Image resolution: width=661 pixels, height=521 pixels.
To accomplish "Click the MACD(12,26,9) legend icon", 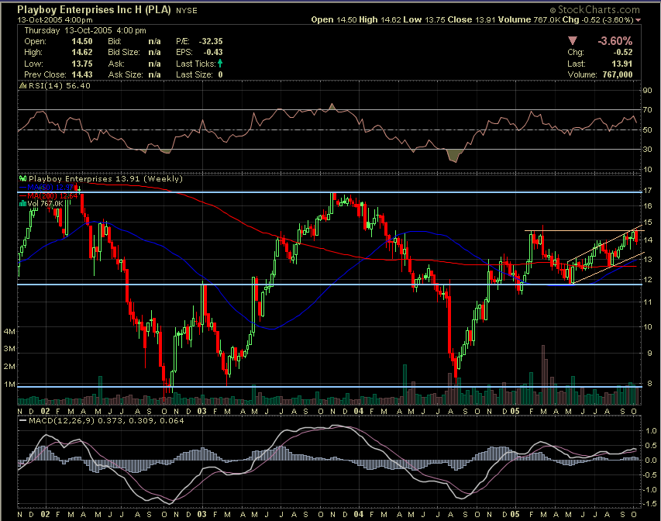I will (22, 422).
